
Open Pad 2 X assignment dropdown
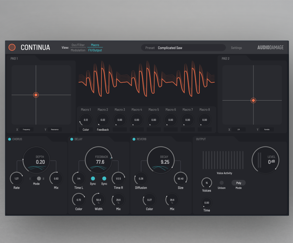[x=238, y=129]
